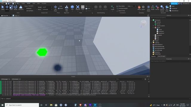191x107 pixels.
Task: Click the Windows taskbar search box
Action: (x=22, y=105)
